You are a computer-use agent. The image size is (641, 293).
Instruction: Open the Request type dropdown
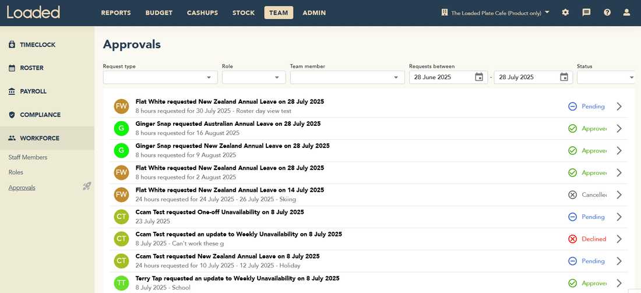[160, 77]
